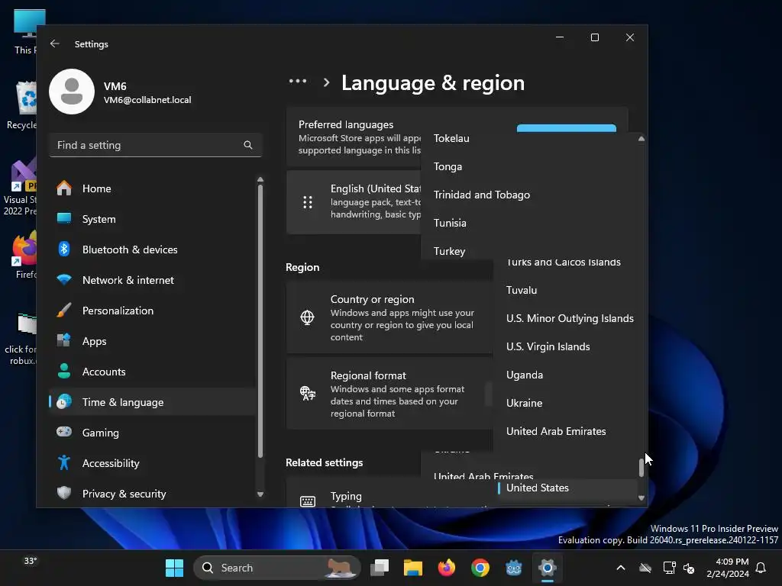Open the Recycle Bin desktop icon
This screenshot has height=586, width=782.
tap(21, 105)
